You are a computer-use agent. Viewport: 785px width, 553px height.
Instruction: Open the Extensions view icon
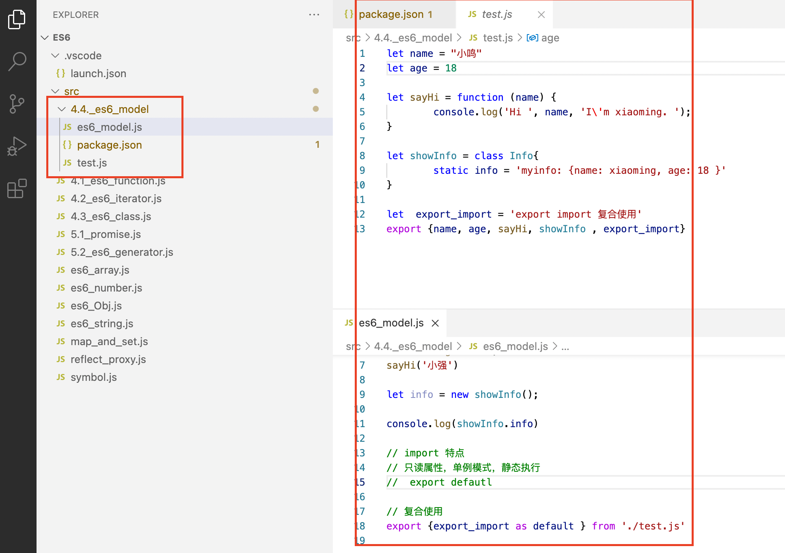tap(17, 189)
